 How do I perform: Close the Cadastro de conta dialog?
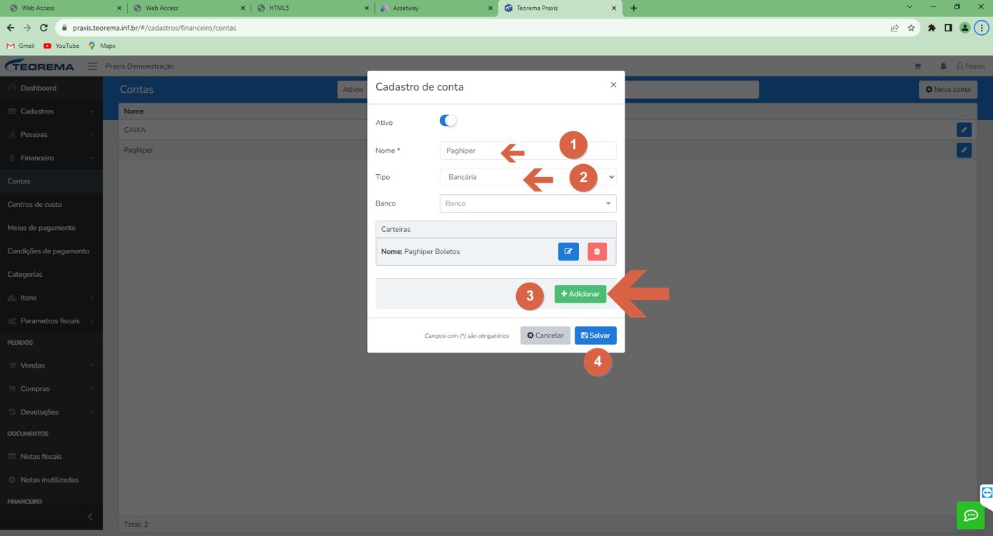[613, 85]
